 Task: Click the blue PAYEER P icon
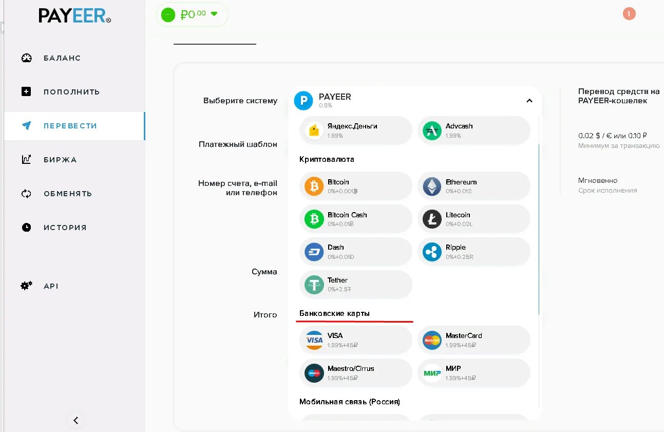[x=303, y=101]
